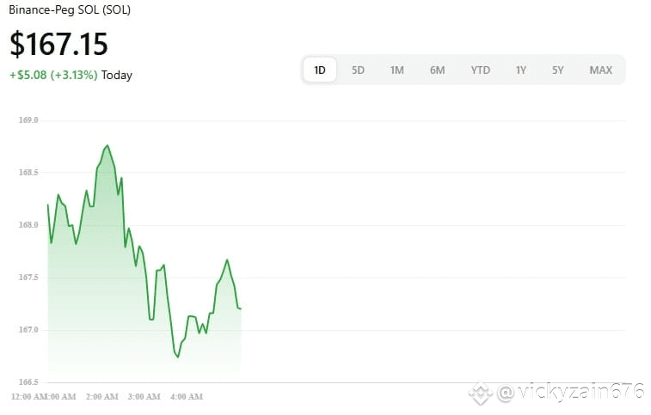Click the @vickyzain676 watermark handle
651x415 pixels.
(x=570, y=392)
